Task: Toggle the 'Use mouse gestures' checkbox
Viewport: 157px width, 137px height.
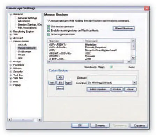Action: coord(48,26)
